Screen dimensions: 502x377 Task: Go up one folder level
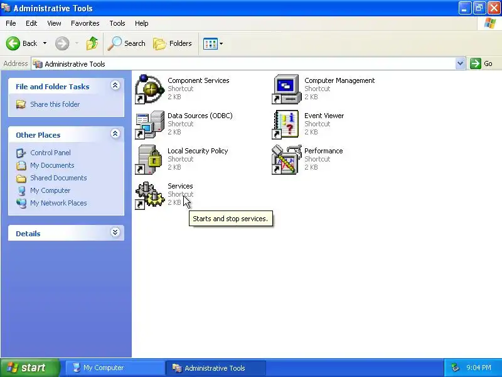92,43
